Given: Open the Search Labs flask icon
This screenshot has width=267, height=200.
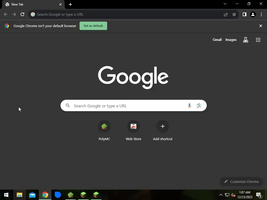Looking at the screenshot, I should [x=246, y=40].
